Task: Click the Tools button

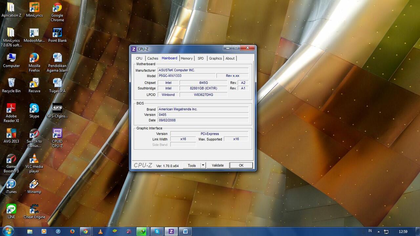Action: [192, 166]
